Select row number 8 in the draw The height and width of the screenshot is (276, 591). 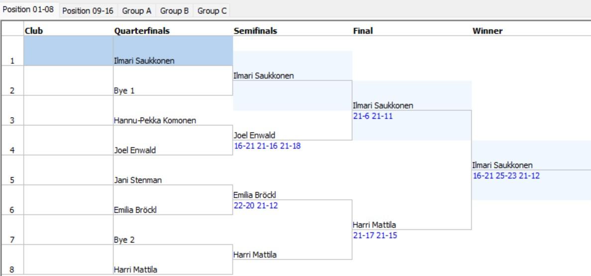12,270
